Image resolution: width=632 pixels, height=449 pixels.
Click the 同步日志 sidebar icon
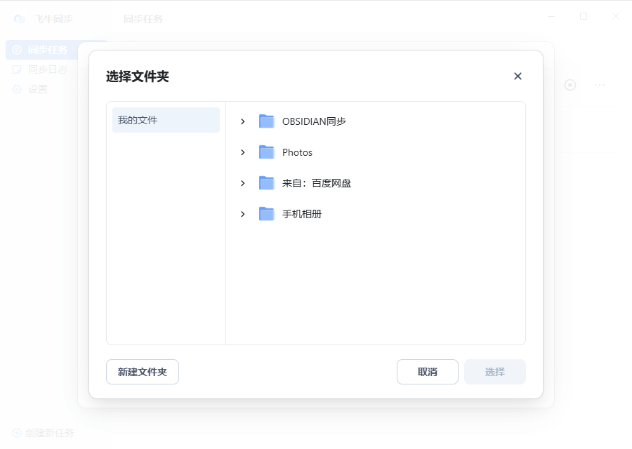pyautogui.click(x=17, y=69)
